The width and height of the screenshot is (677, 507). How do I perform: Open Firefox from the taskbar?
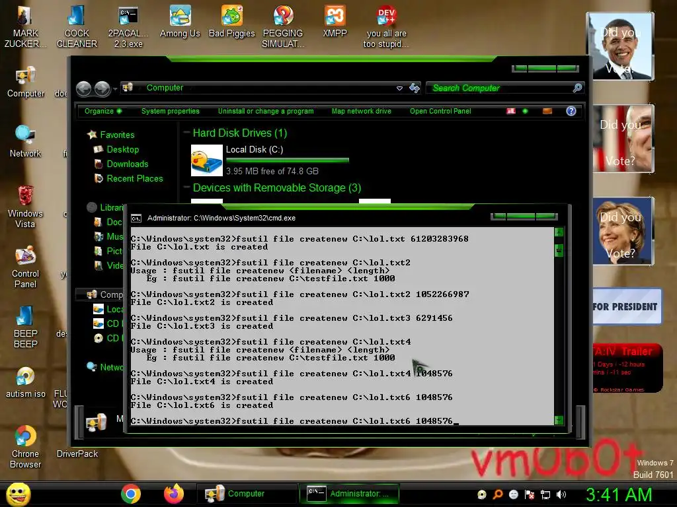pos(174,494)
